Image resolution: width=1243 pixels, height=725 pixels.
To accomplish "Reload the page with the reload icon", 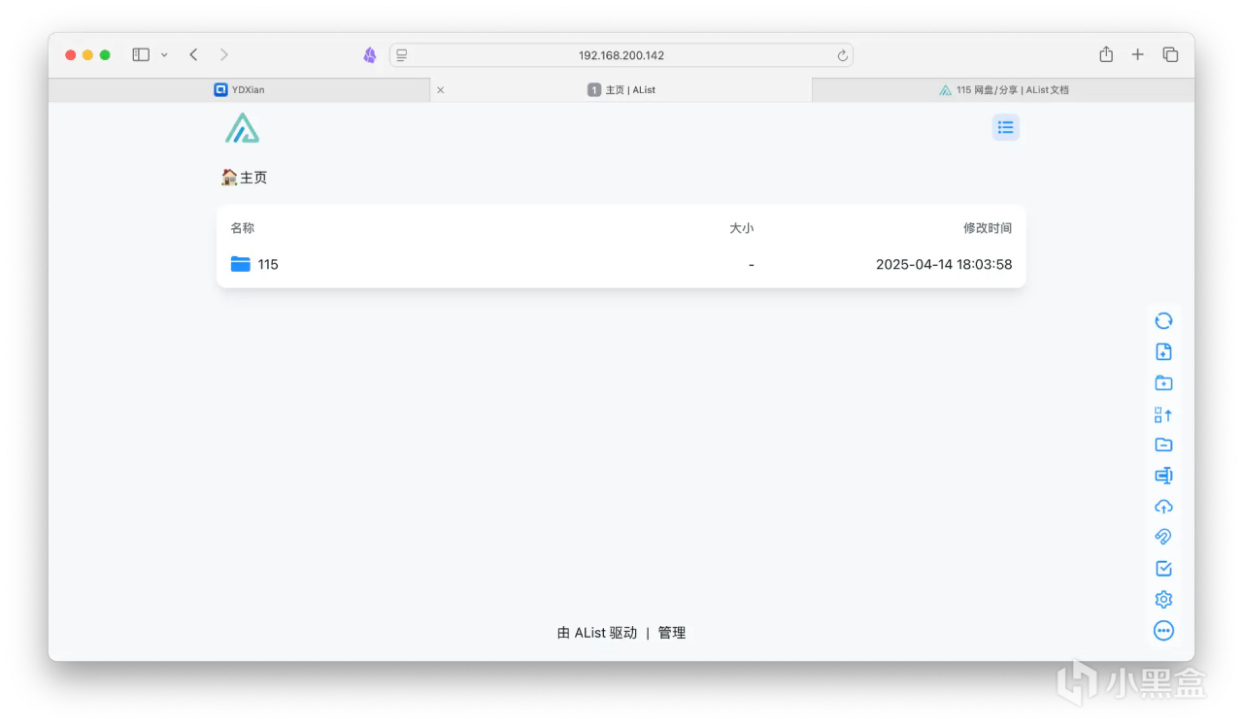I will pyautogui.click(x=842, y=55).
